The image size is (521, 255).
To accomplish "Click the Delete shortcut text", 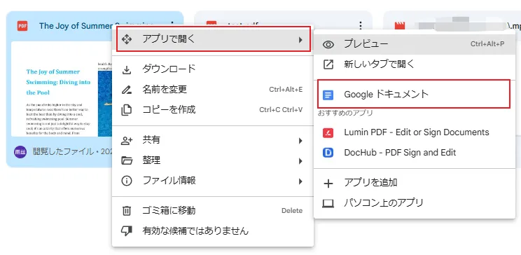I will tap(292, 211).
